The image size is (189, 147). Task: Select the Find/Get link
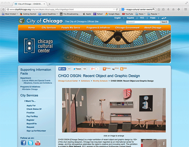pos(31,113)
